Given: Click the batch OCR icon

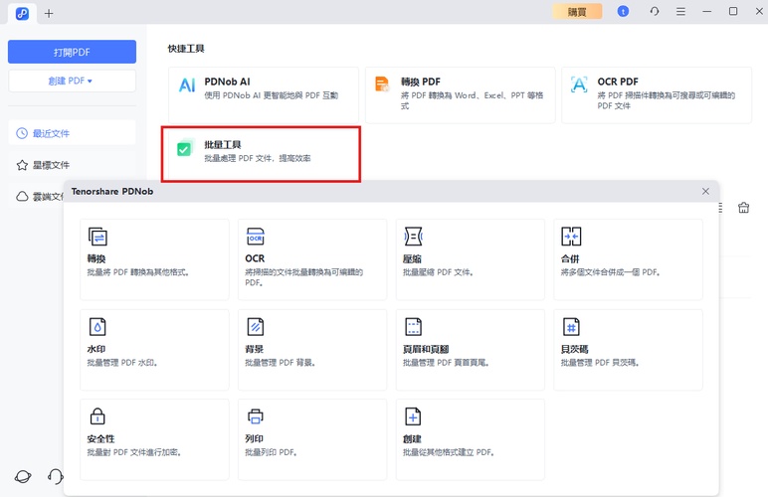Looking at the screenshot, I should [256, 237].
